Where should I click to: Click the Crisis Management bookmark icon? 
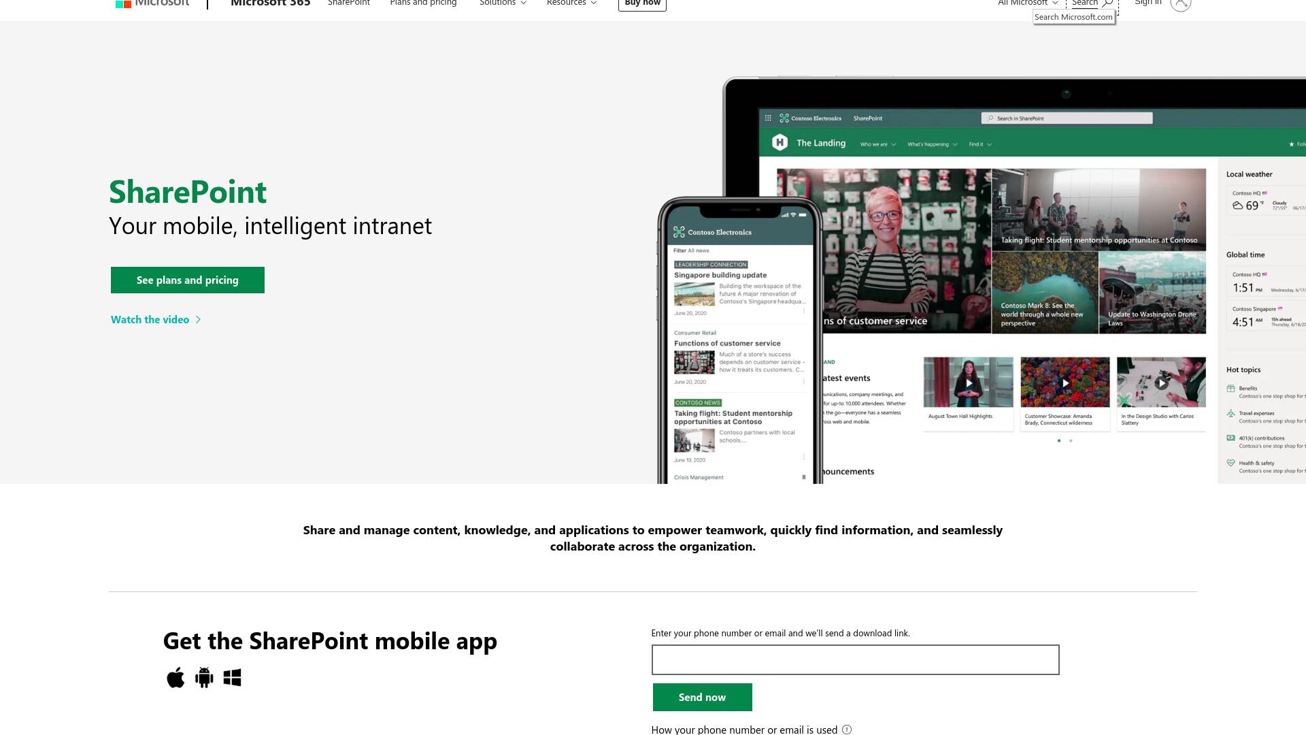(803, 477)
